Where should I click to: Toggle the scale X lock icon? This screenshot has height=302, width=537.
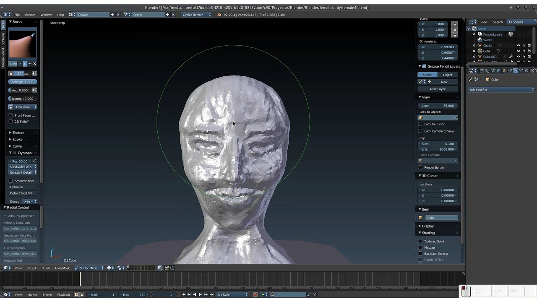[x=454, y=24]
